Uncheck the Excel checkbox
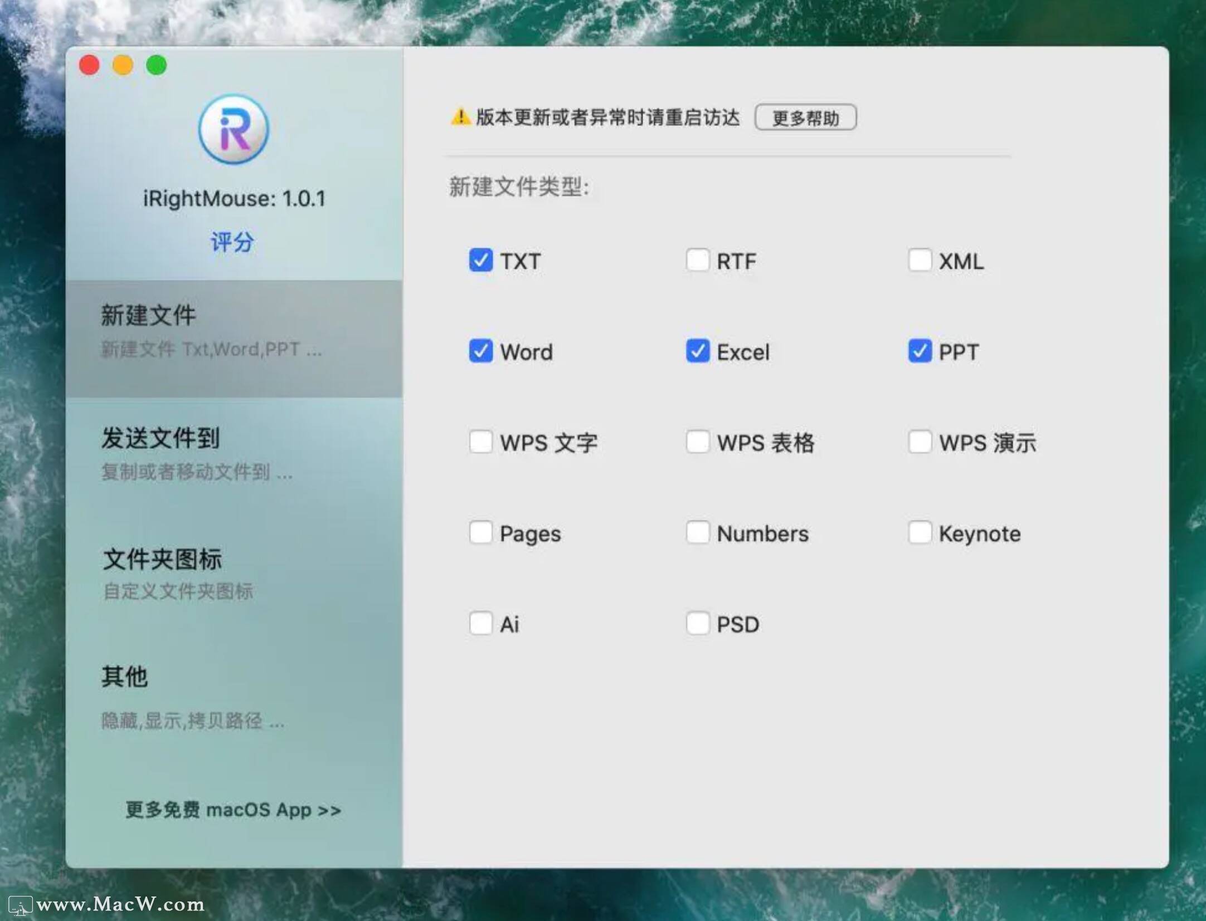This screenshot has width=1206, height=921. [x=697, y=351]
